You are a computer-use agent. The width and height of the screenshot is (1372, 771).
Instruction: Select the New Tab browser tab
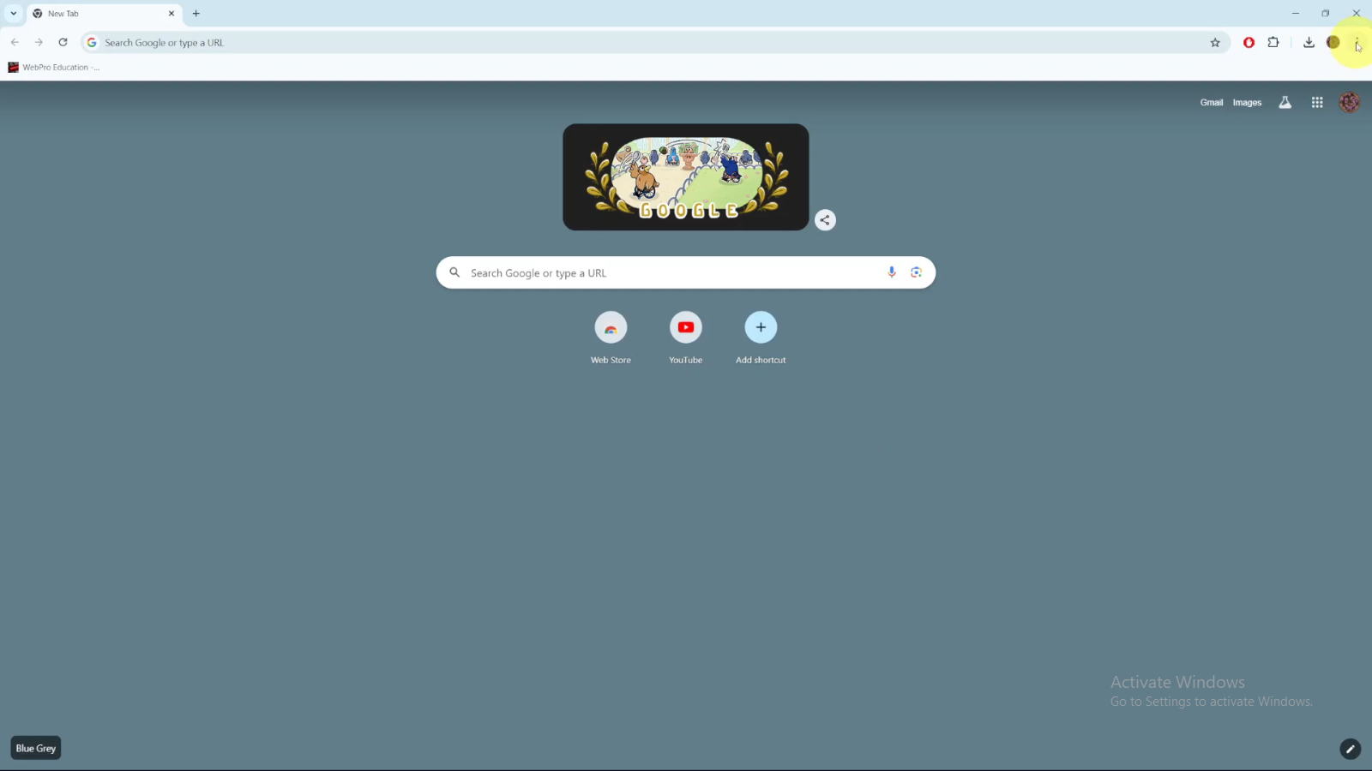(x=103, y=14)
